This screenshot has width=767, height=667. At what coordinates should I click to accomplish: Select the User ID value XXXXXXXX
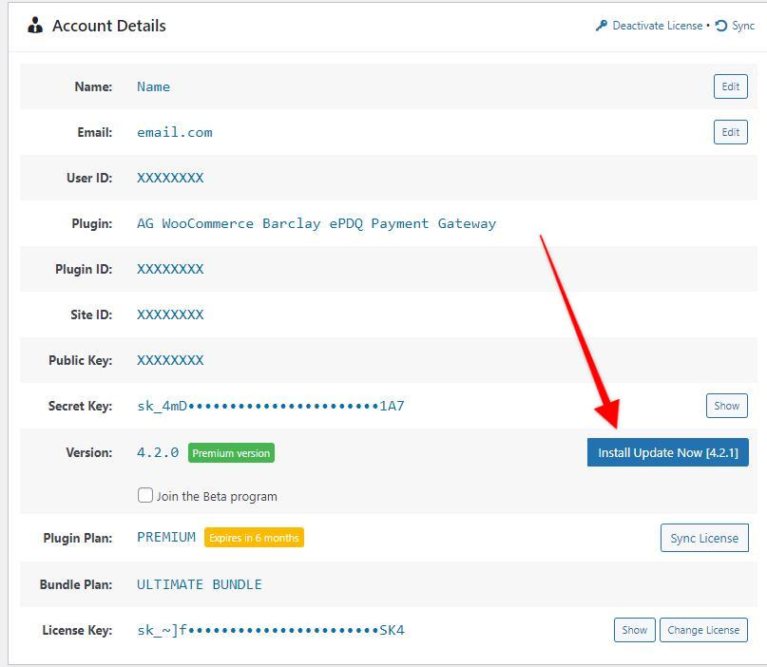[x=170, y=178]
